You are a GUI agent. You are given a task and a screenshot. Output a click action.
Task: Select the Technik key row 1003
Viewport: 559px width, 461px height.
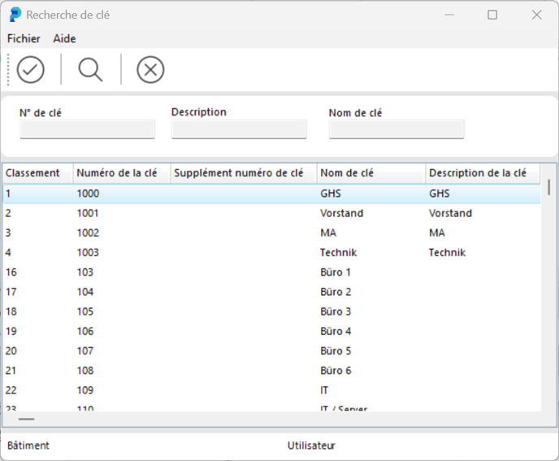[271, 253]
